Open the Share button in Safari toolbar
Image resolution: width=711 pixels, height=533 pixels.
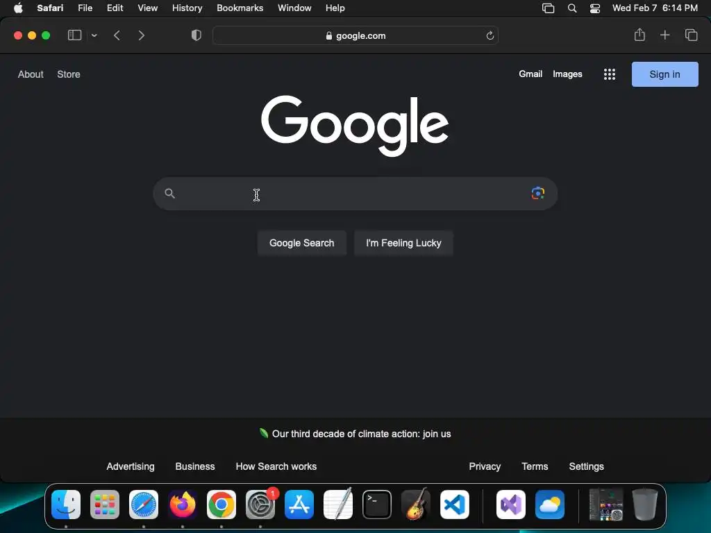(x=639, y=35)
